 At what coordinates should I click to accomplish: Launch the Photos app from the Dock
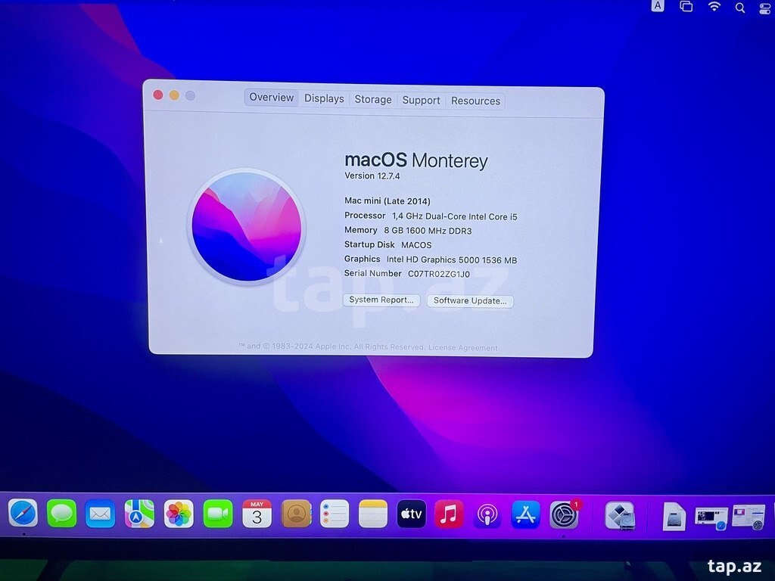pos(179,514)
